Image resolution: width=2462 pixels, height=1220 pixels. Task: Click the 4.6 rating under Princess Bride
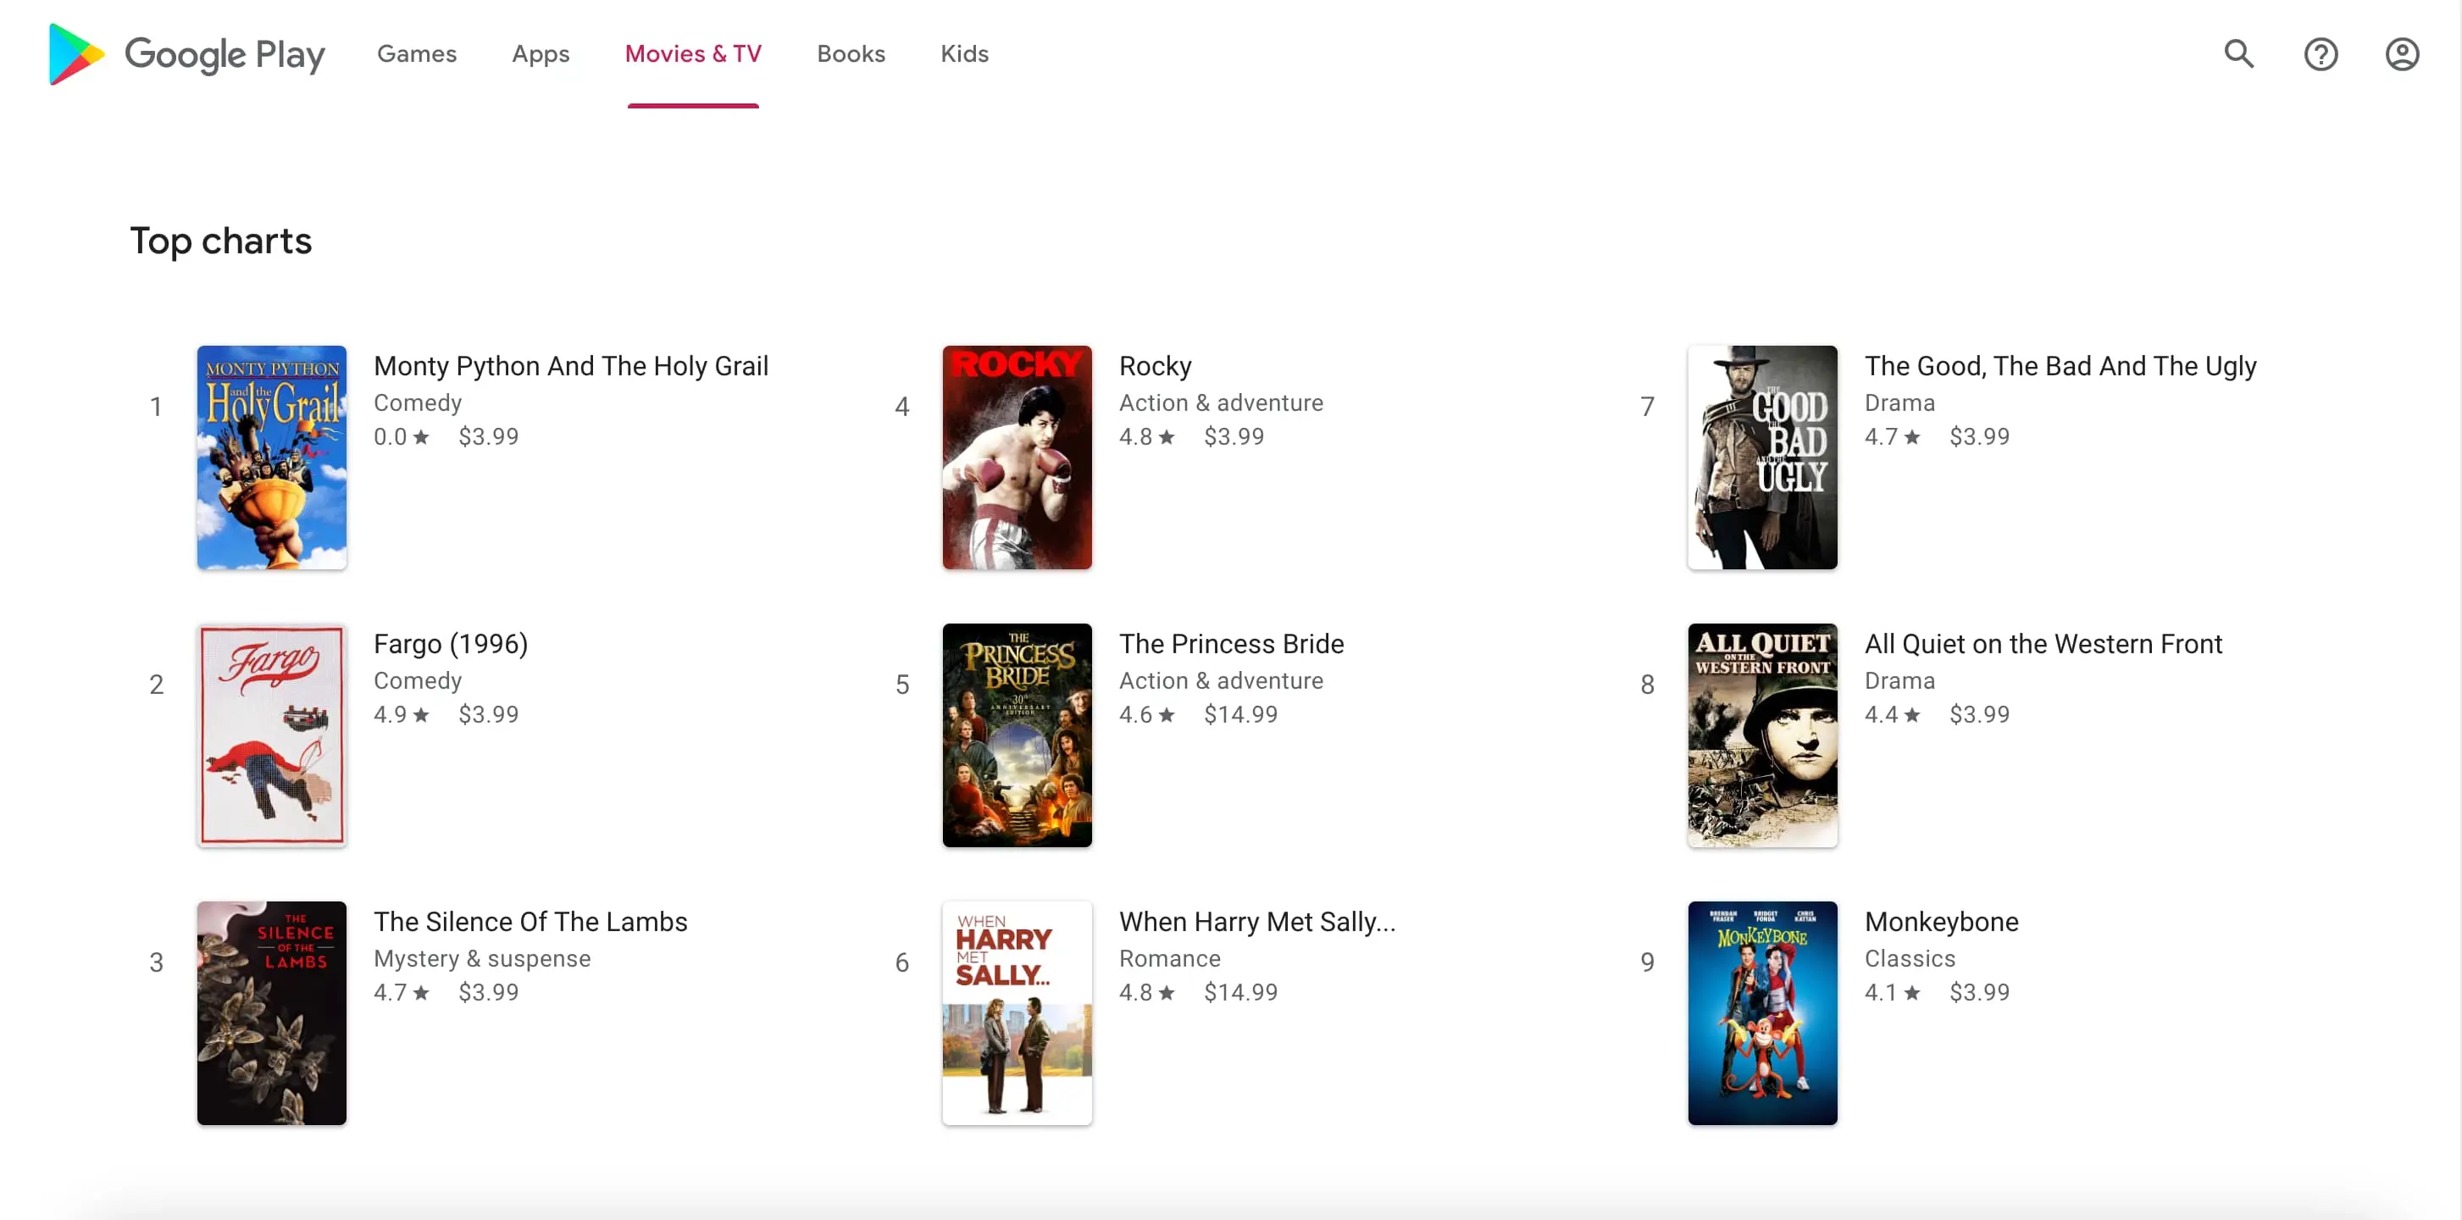point(1147,714)
